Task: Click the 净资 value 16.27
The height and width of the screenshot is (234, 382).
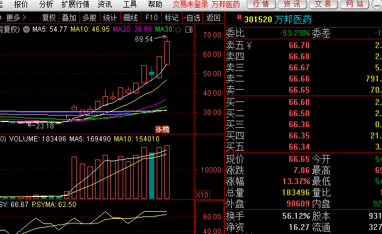Action: pos(299,227)
